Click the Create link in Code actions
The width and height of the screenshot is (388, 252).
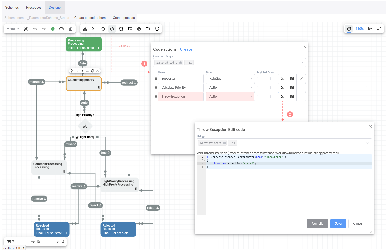(x=186, y=49)
